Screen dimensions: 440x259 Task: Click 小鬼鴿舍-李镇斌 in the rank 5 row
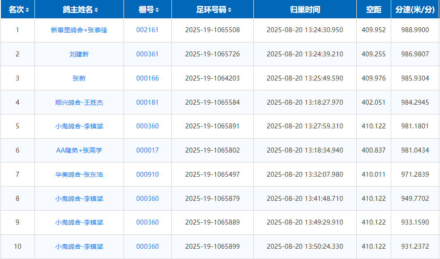pos(79,126)
